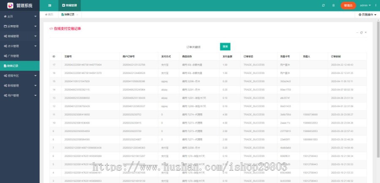The image size is (380, 183).
Task: Click the 订单关键词 search input field
Action: (x=194, y=47)
